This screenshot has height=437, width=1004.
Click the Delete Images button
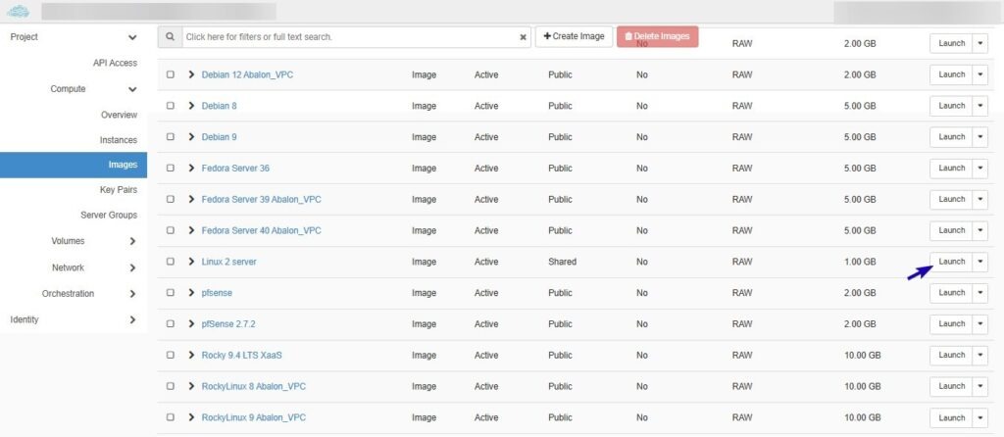tap(658, 36)
